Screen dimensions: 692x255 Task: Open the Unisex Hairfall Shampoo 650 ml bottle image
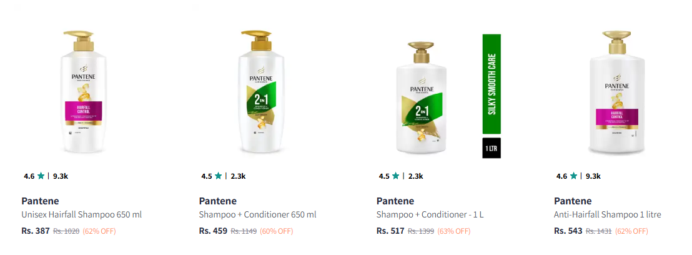tap(84, 92)
